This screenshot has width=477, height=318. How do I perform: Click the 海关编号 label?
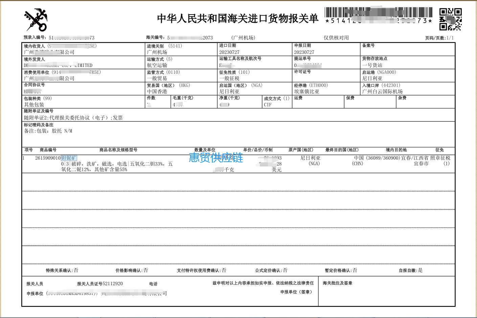point(156,38)
